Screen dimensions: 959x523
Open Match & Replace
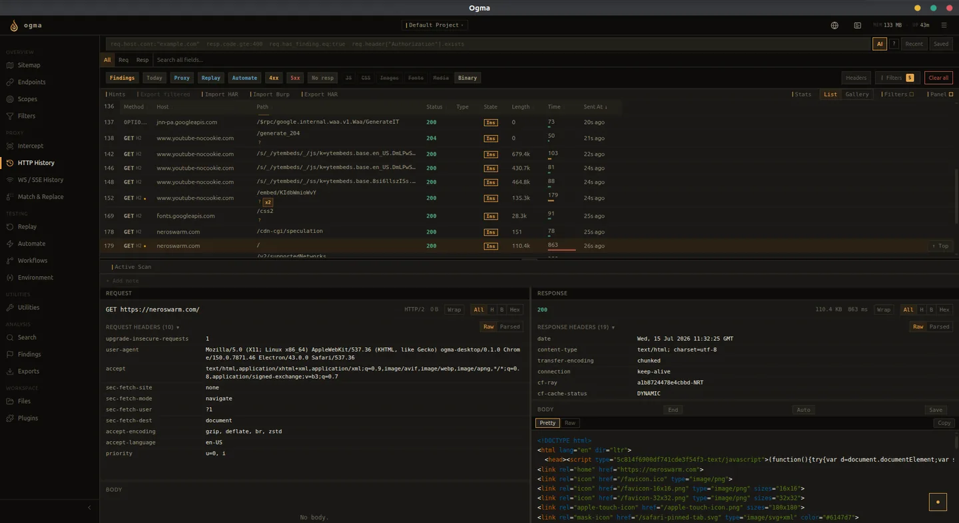click(40, 196)
